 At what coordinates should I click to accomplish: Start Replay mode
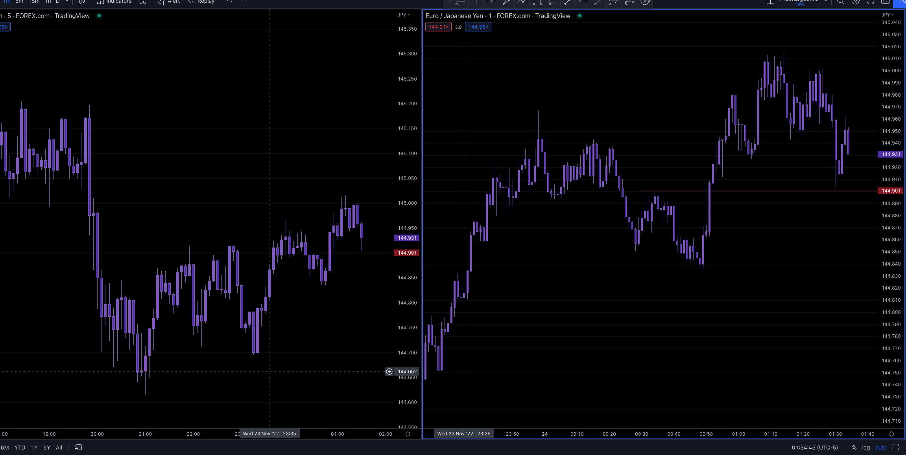[x=201, y=2]
